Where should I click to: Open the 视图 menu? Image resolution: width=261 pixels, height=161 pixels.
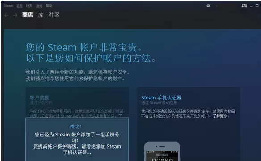pyautogui.click(x=19, y=6)
